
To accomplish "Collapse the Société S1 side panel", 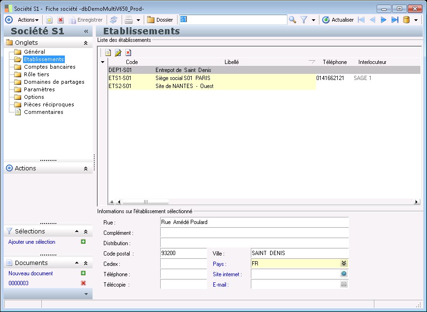I will [86, 32].
